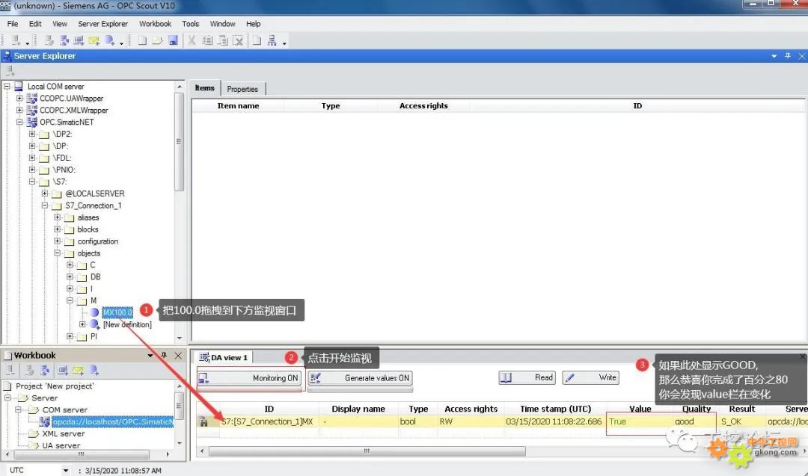This screenshot has width=808, height=476.
Task: Expand the @LOCALSERVER folder
Action: [45, 194]
